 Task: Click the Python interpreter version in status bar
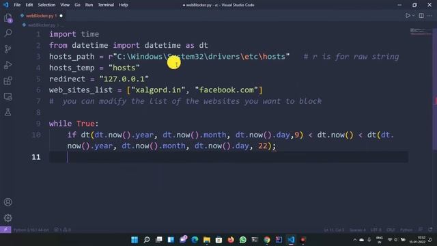click(x=31, y=230)
